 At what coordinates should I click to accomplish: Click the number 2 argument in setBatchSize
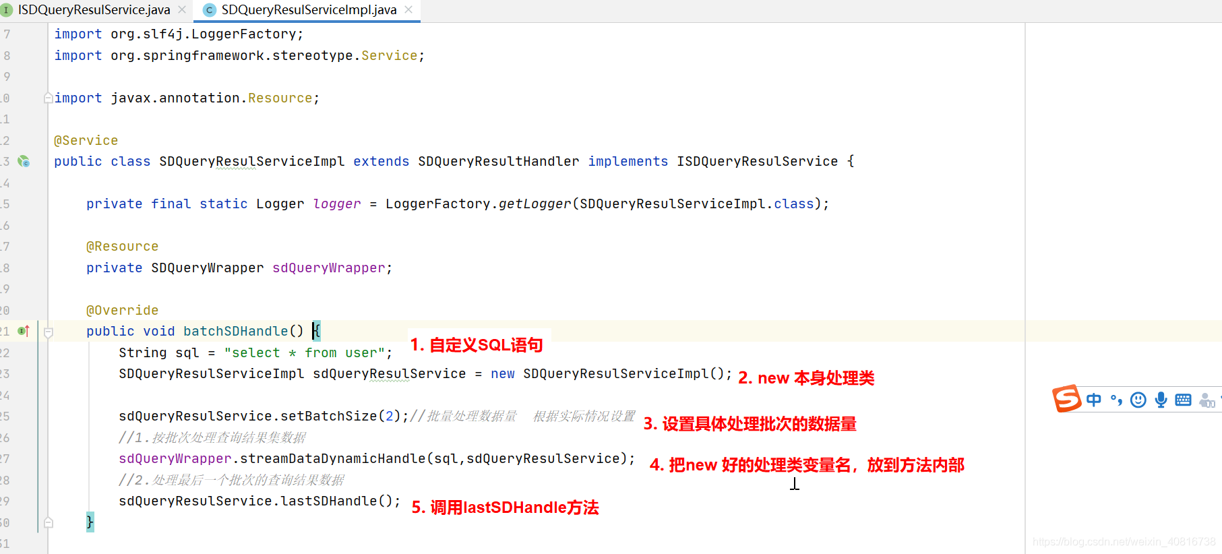tap(390, 416)
